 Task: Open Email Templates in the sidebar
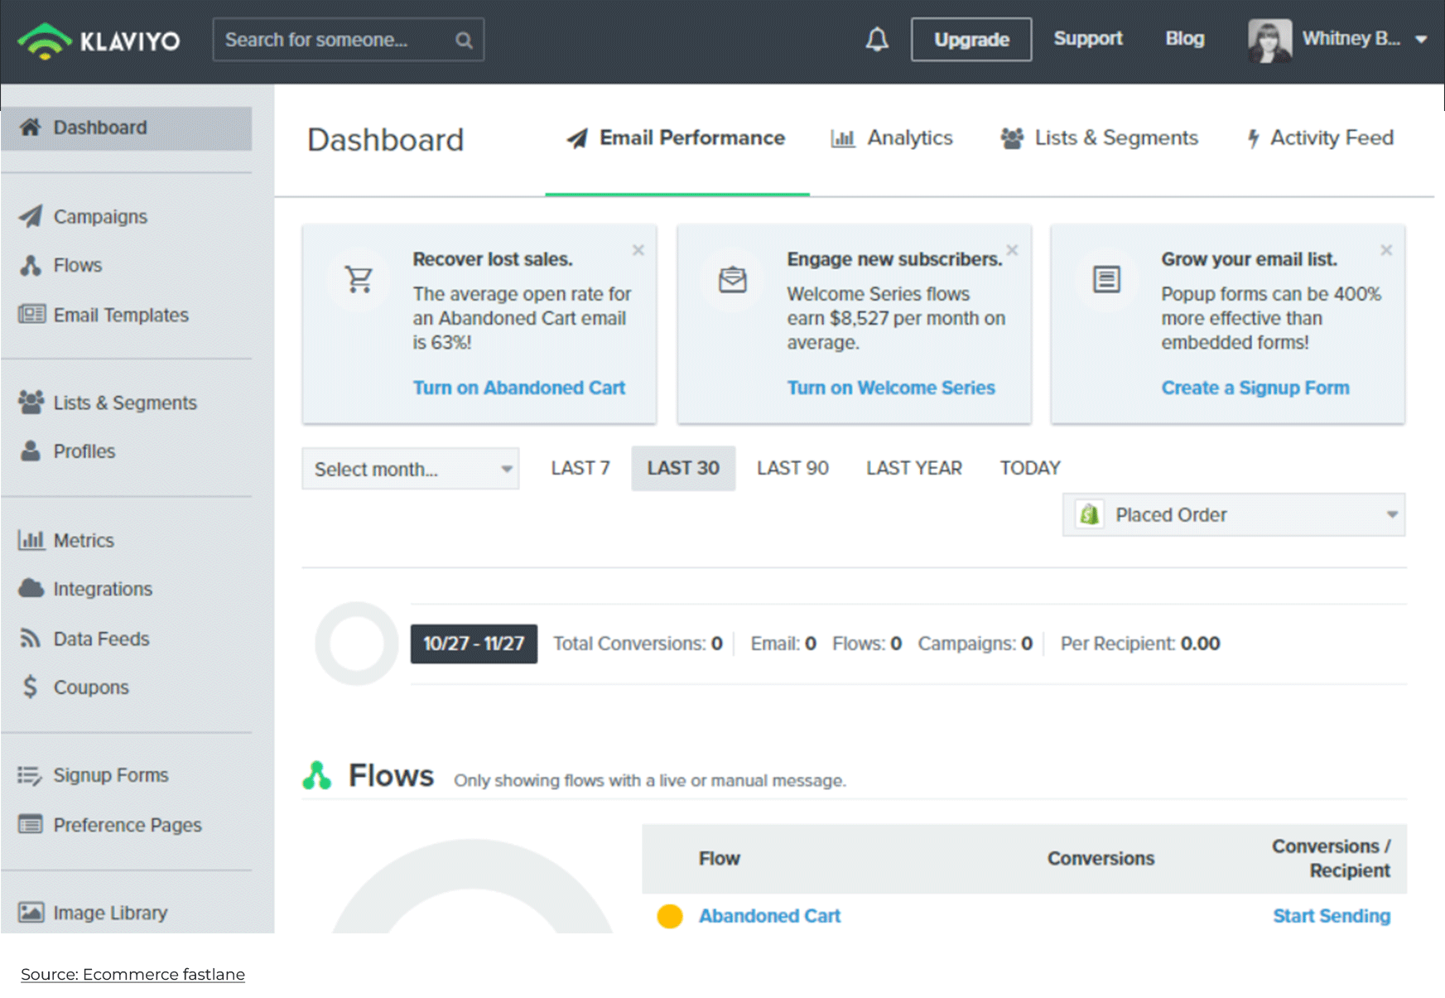click(x=121, y=315)
